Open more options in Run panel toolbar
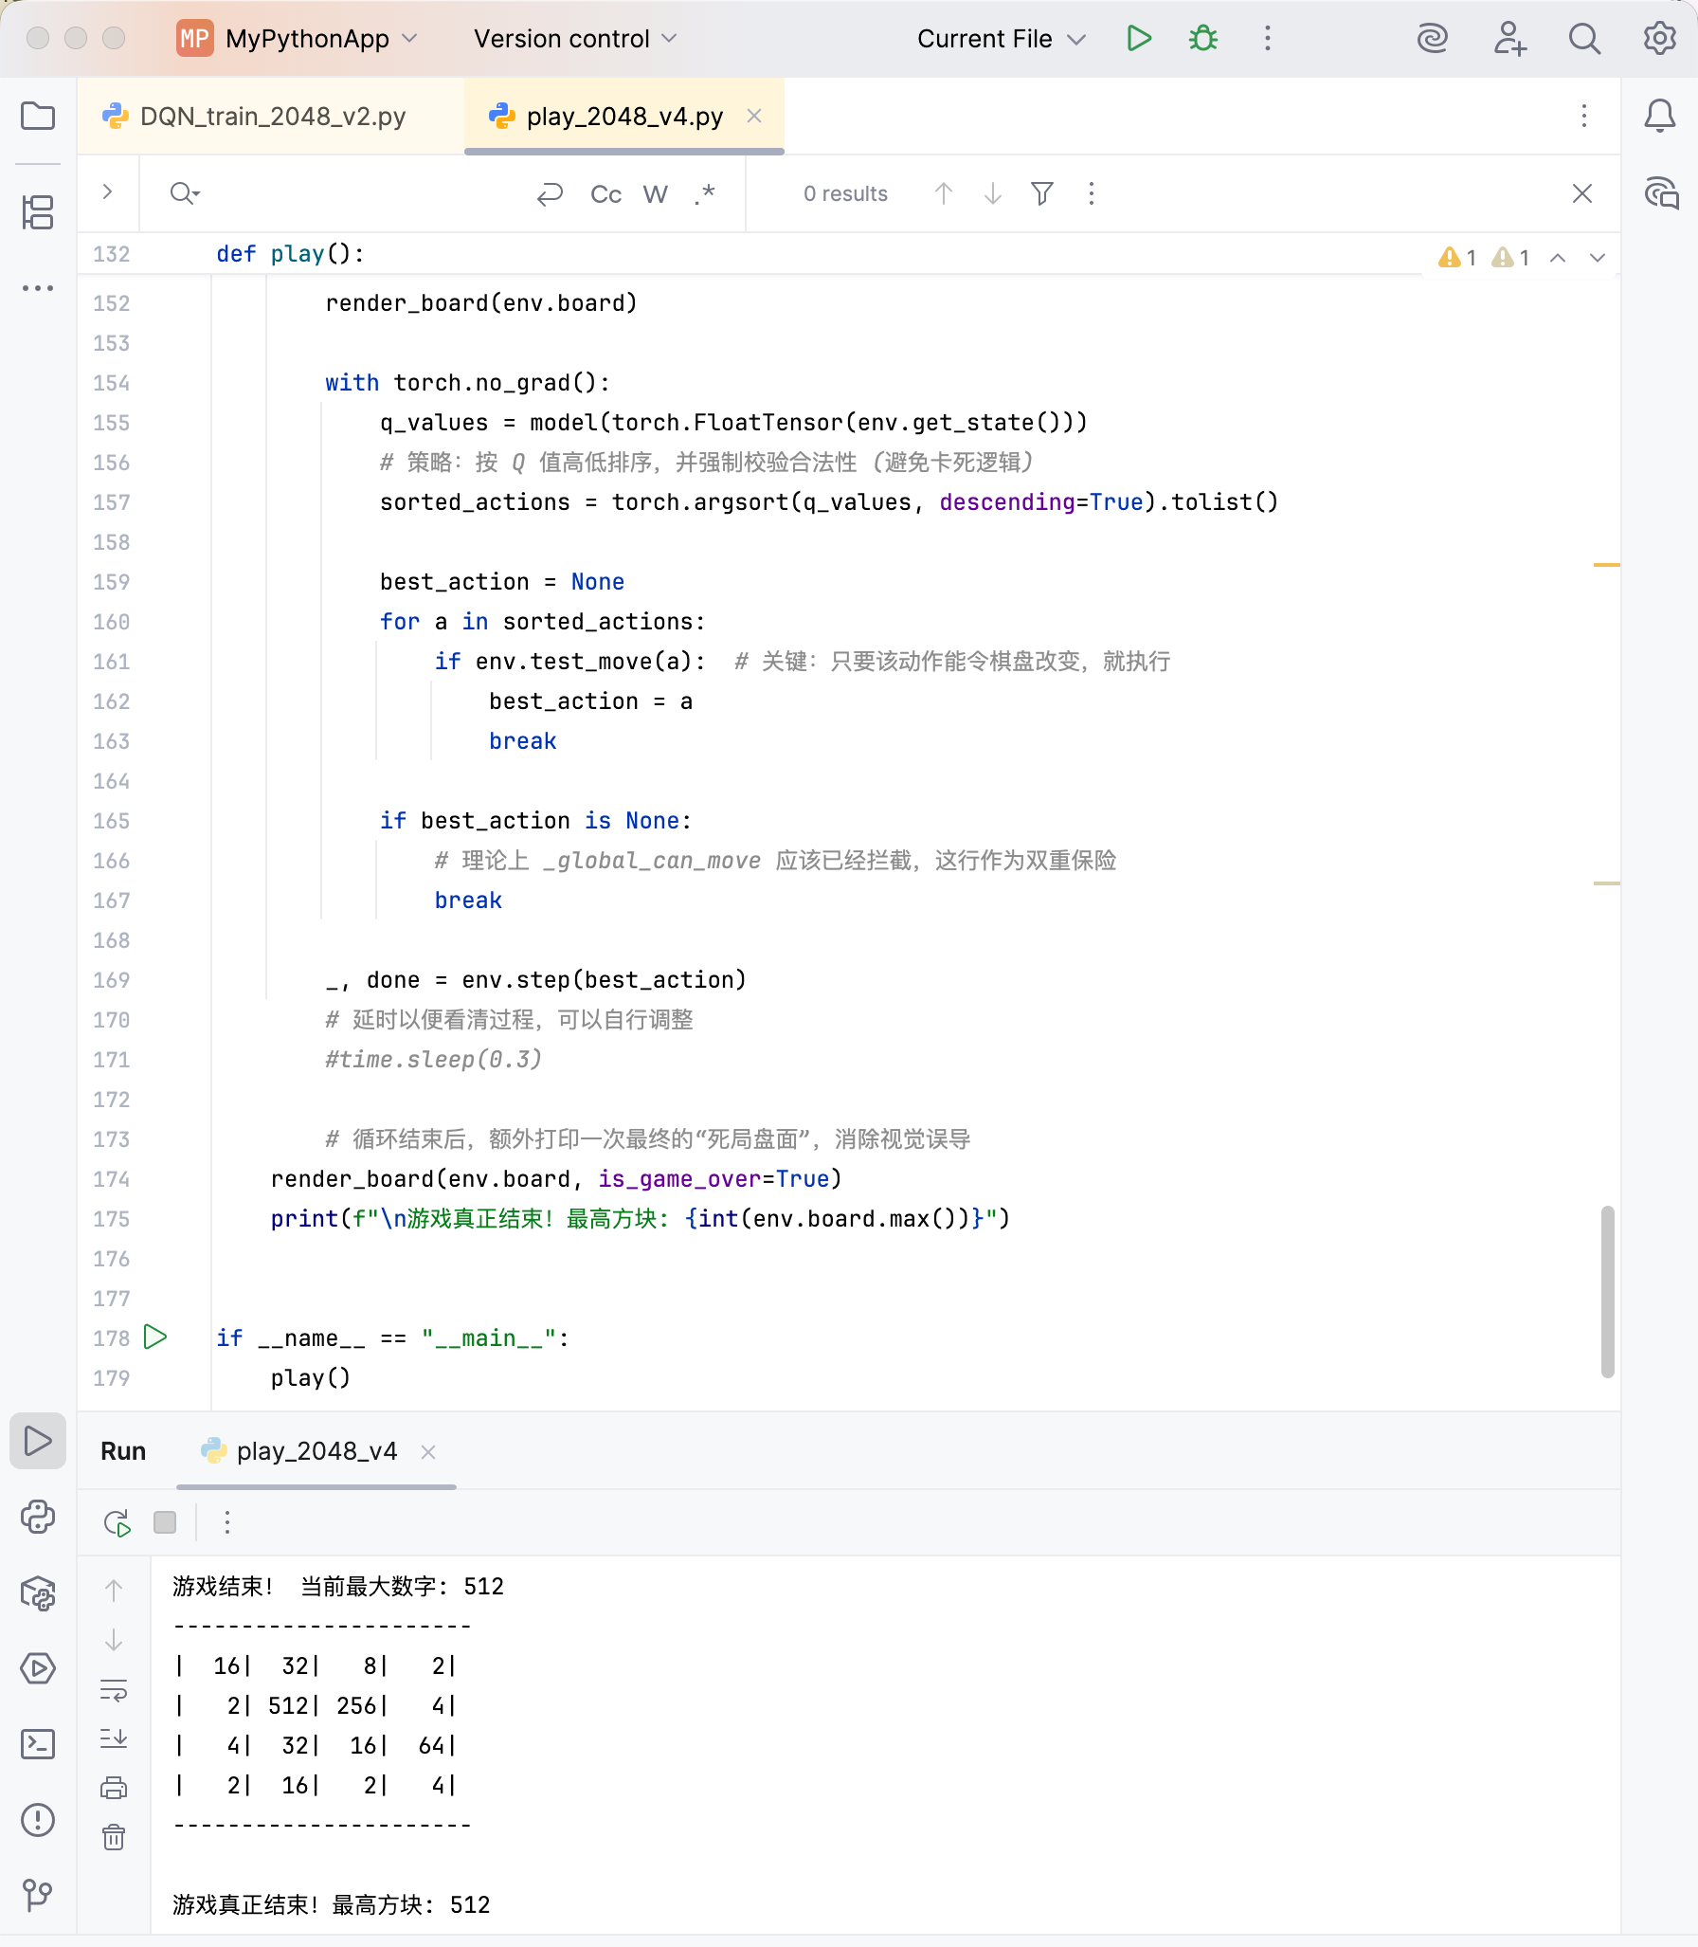This screenshot has height=1947, width=1698. click(x=227, y=1522)
